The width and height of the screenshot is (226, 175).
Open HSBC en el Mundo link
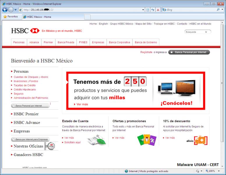click(200, 24)
